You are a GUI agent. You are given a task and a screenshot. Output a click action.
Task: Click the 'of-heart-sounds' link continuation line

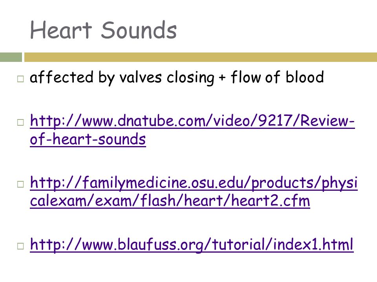(x=88, y=139)
